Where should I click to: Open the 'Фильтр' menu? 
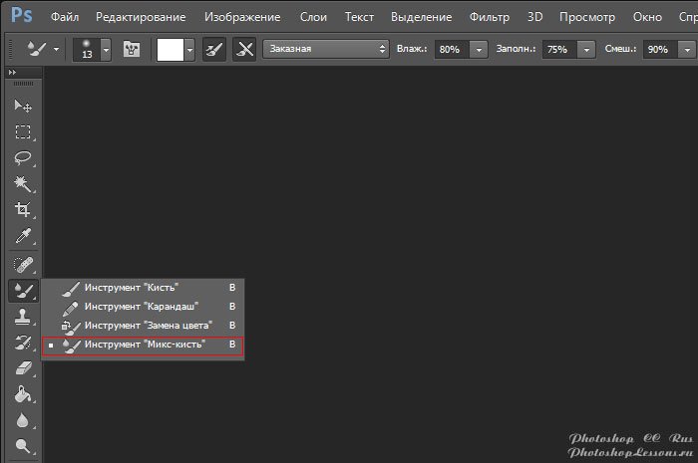[x=488, y=17]
